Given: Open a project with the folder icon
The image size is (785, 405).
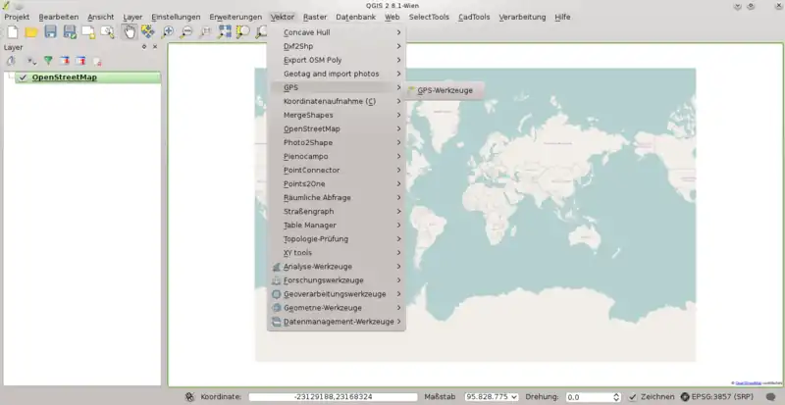Looking at the screenshot, I should click(x=30, y=32).
